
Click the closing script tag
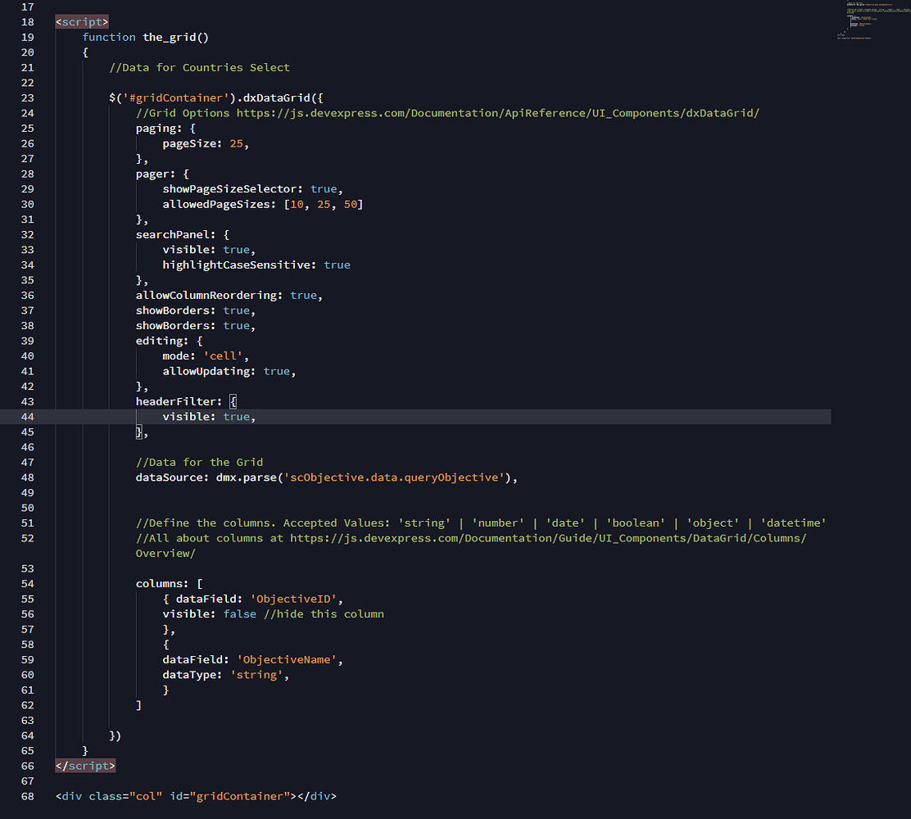click(85, 766)
